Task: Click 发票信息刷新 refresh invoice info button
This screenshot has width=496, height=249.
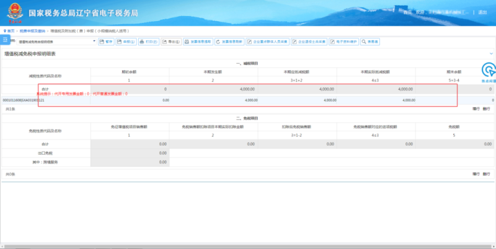Action: tap(229, 41)
